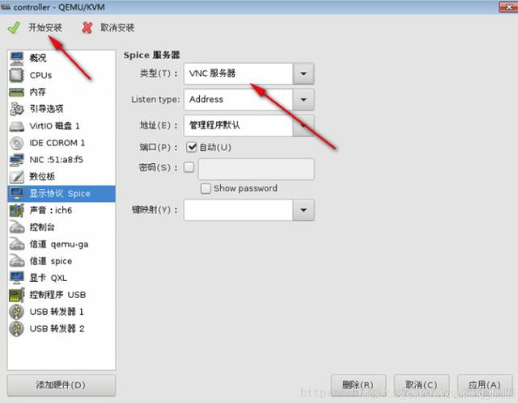The image size is (518, 403).
Task: Open the Listen type dropdown arrow
Action: pyautogui.click(x=304, y=99)
